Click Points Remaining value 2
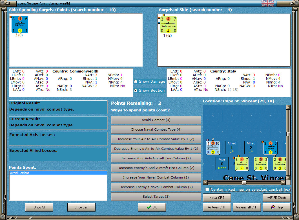Screen dimensions: 299x220 pyautogui.click(x=160, y=103)
